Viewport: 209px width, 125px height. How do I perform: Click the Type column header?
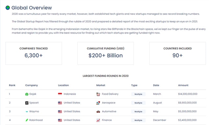[134, 85]
